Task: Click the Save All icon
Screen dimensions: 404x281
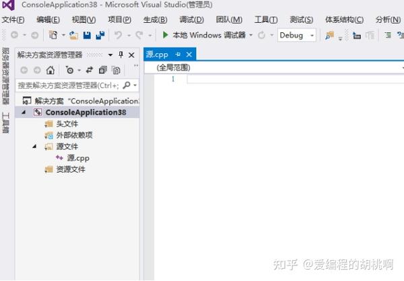Action: coord(100,35)
